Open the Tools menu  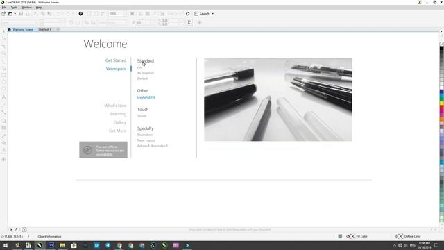click(x=14, y=8)
